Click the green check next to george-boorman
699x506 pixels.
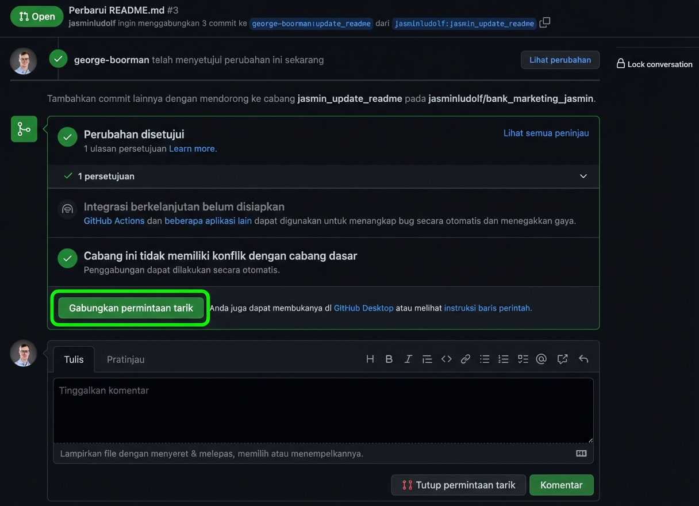(58, 59)
